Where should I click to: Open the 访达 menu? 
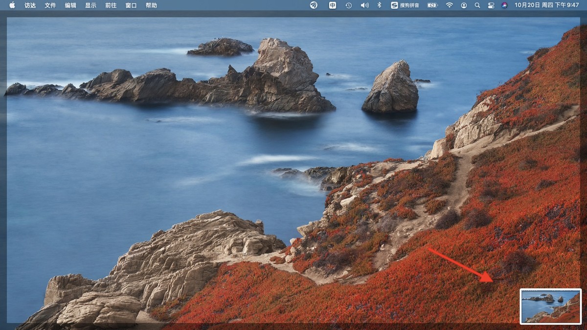[30, 5]
